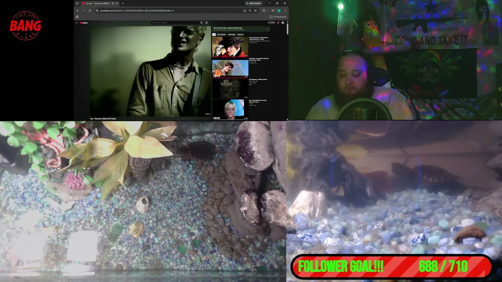
Task: Close the Fuel Shimmer tab
Action: coord(116,4)
